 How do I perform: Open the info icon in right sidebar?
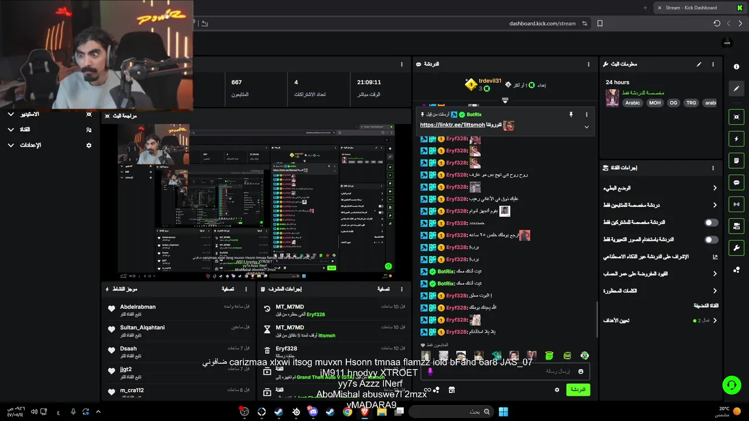[x=736, y=67]
